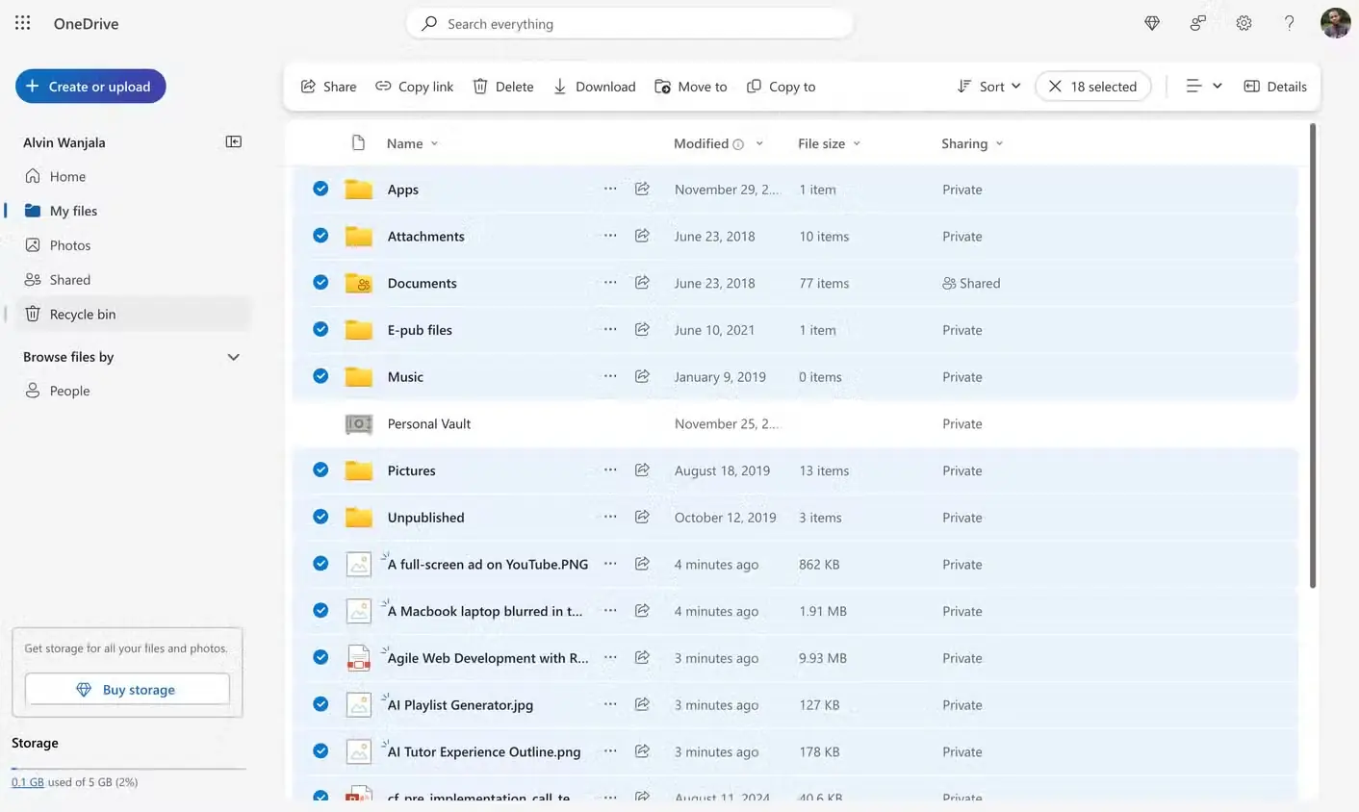Screen dimensions: 1359x812
Task: Open the Personal Vault safe icon
Action: click(358, 423)
